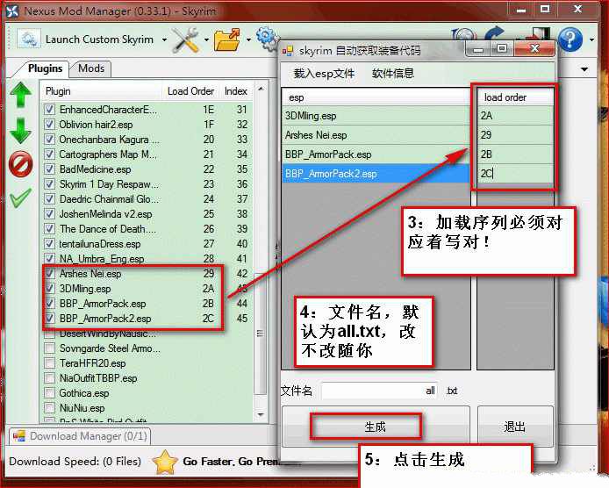Select NiaOutfitTBBP.esp plugin row
This screenshot has height=488, width=609.
pyautogui.click(x=147, y=378)
